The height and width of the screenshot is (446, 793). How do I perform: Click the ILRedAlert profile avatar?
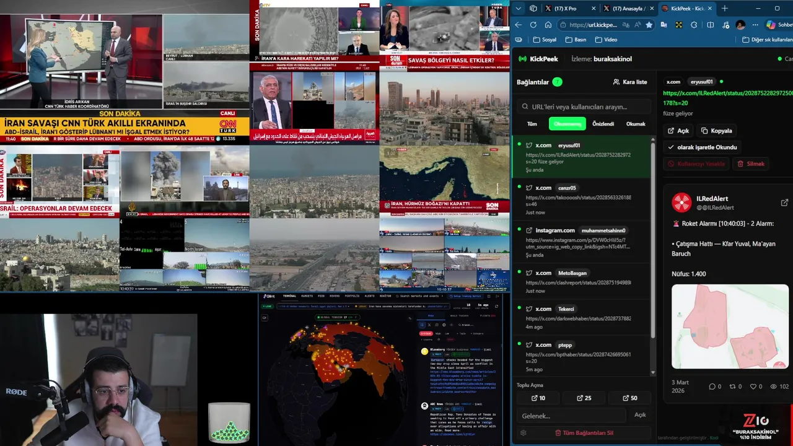click(x=681, y=203)
